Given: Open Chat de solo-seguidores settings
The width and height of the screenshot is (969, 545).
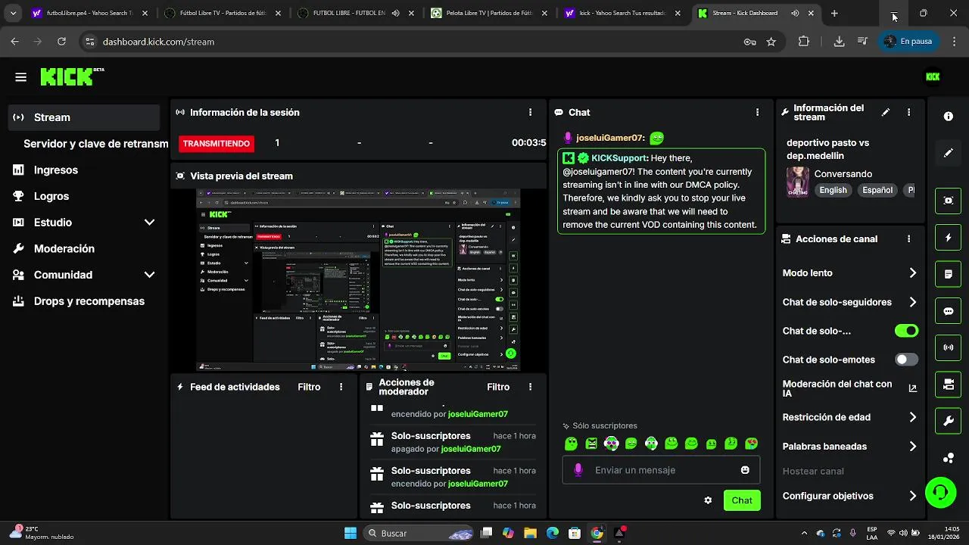Looking at the screenshot, I should click(x=849, y=302).
